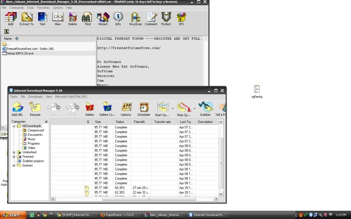Run VirusScan on the archive

pos(135,19)
